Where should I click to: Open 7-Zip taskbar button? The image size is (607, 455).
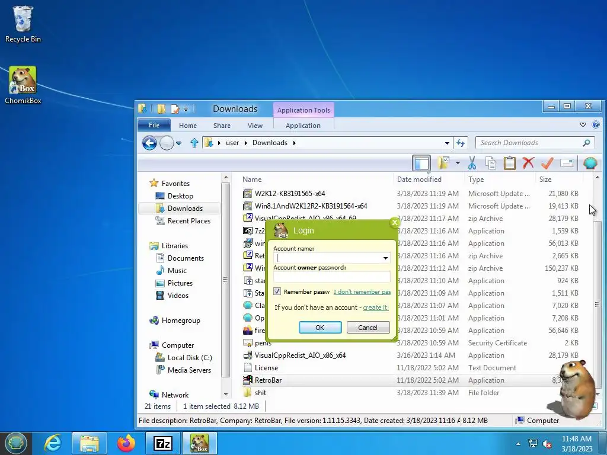pyautogui.click(x=162, y=443)
